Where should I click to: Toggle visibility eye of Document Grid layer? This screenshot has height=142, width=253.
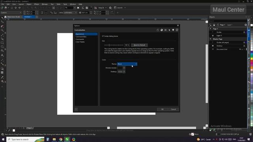coord(240,49)
